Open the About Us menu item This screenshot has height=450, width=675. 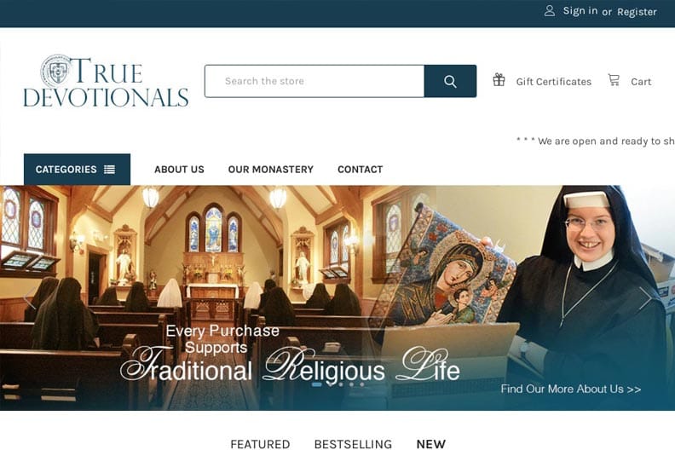pos(179,170)
